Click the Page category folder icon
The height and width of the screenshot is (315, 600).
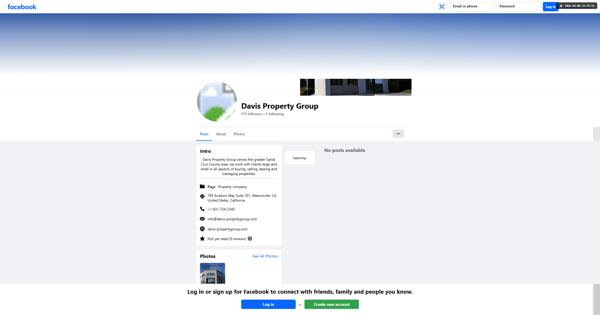pyautogui.click(x=202, y=187)
